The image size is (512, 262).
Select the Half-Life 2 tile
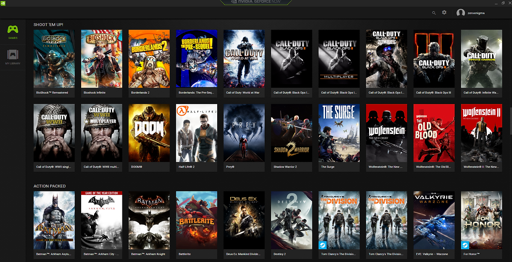coord(196,133)
